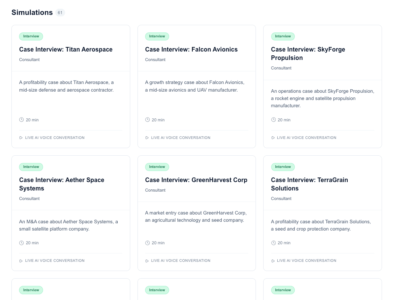Click the 61 simulations count badge

(60, 13)
